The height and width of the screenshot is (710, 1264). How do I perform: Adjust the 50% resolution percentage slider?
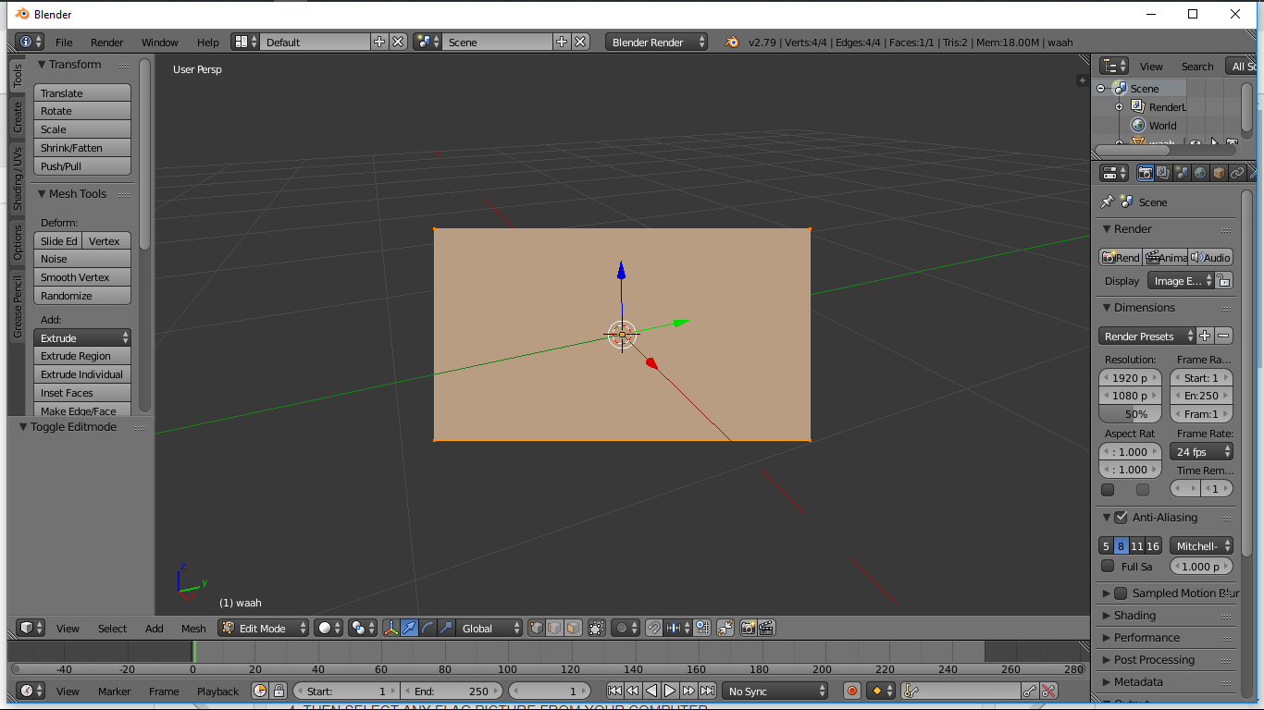(x=1130, y=414)
